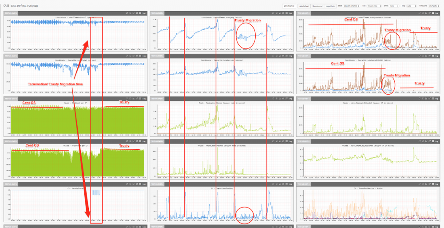Click the grid icon on OverallReadLatency95th99th panel

pyautogui.click(x=433, y=13)
